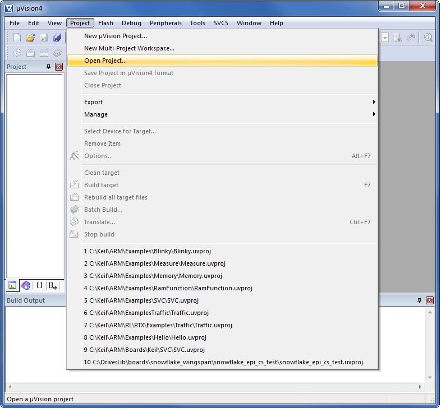Expand the Export submenu

(x=223, y=102)
